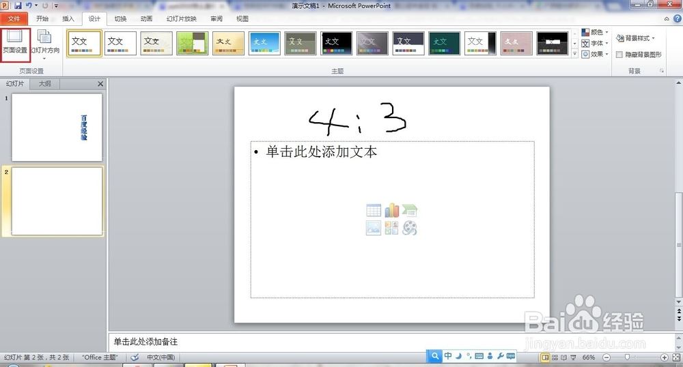This screenshot has height=367, width=683.
Task: Click the Insert Chart placeholder icon
Action: coord(391,211)
